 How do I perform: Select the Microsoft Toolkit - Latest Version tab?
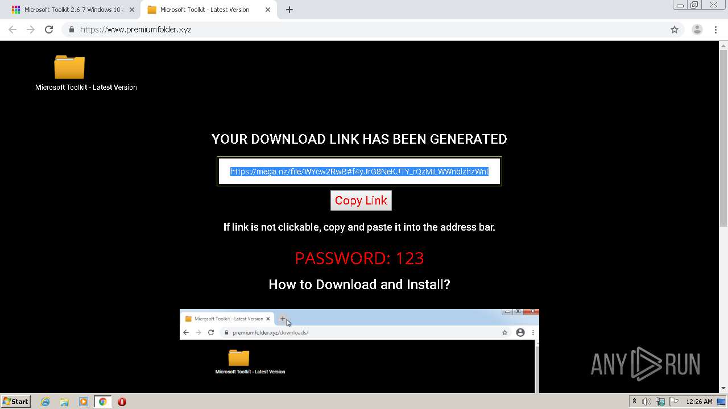[205, 10]
